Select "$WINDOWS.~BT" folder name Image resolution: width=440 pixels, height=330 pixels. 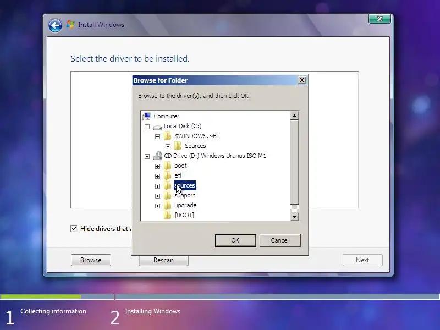(x=197, y=136)
